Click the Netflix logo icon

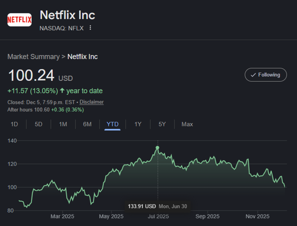point(19,20)
